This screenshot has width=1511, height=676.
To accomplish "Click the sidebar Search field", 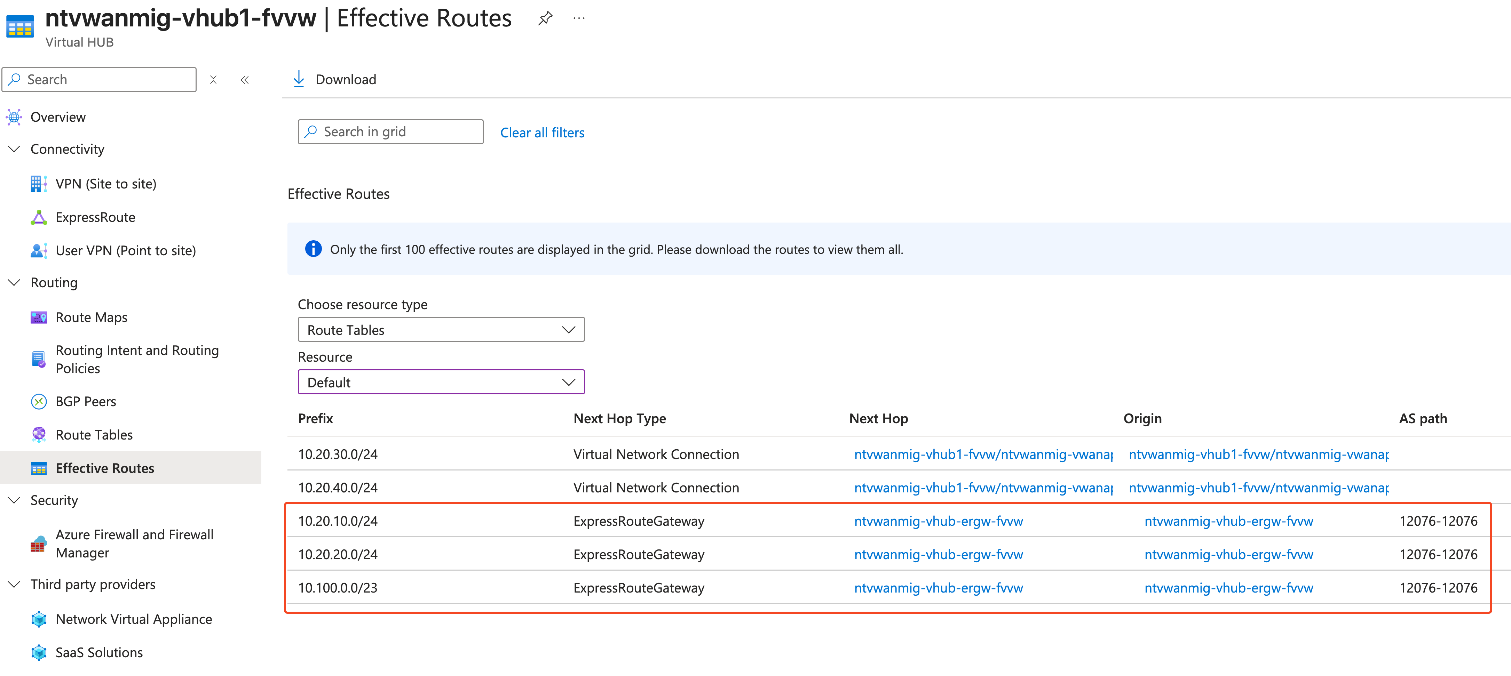I will pos(99,80).
